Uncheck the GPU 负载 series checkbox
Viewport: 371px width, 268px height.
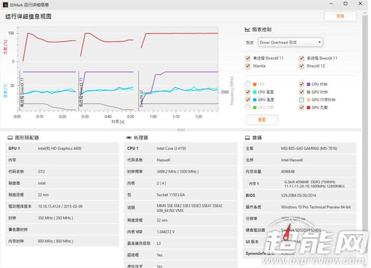pyautogui.click(x=301, y=107)
